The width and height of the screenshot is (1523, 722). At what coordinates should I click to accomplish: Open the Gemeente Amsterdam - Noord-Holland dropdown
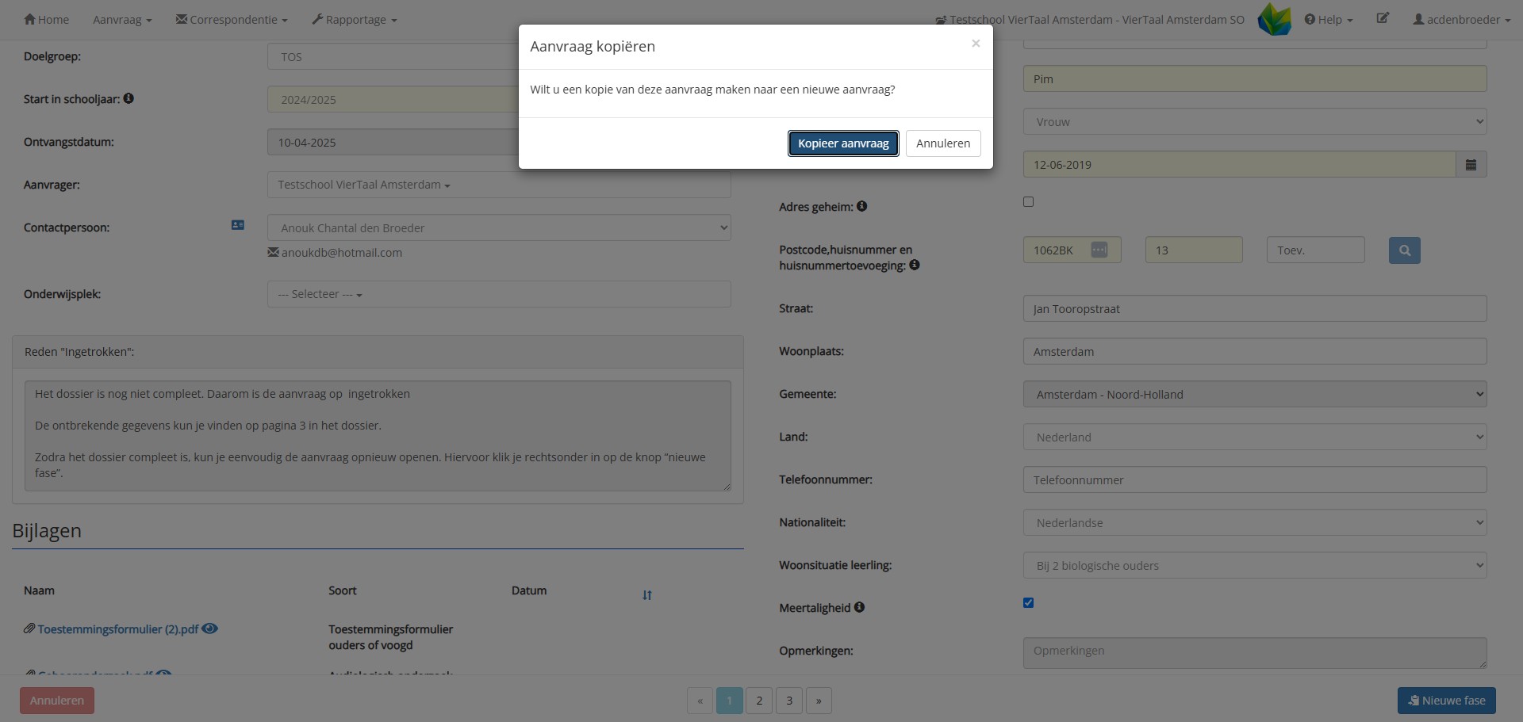1255,395
